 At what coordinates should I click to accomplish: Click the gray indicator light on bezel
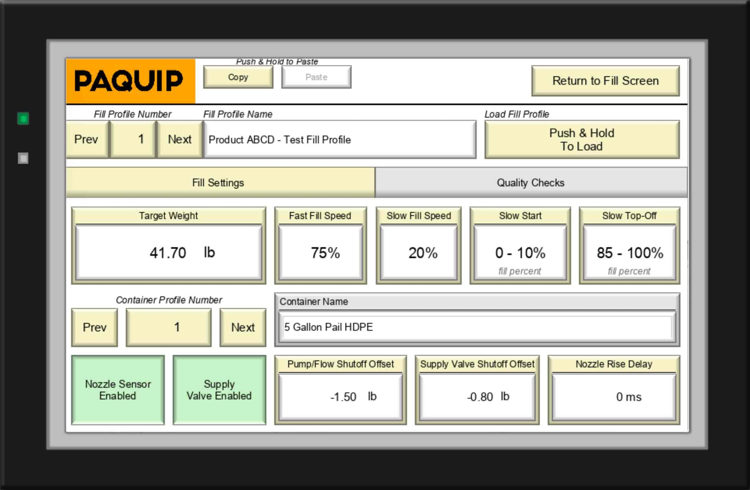pyautogui.click(x=23, y=158)
